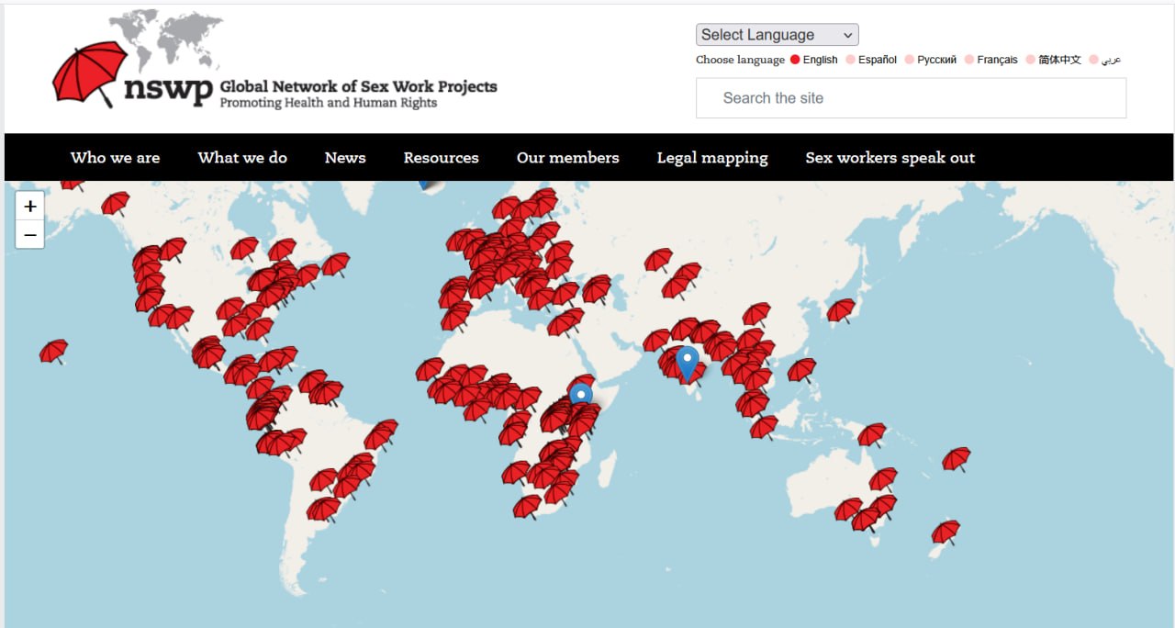Zoom in with the map plus button
The height and width of the screenshot is (628, 1175).
[30, 207]
